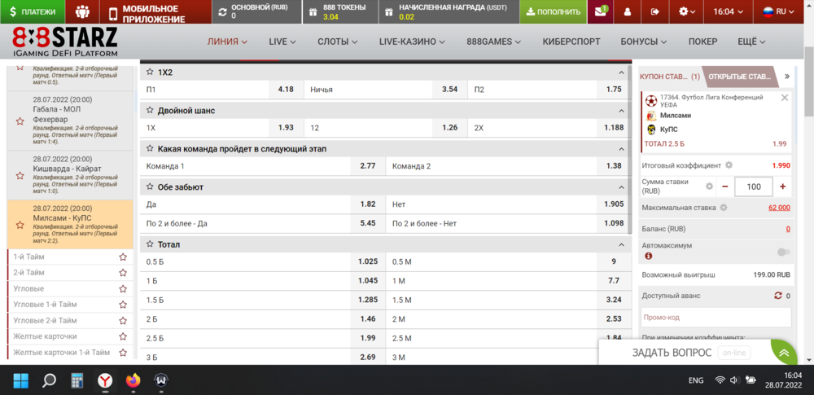Open Firefox from taskbar

click(x=133, y=381)
